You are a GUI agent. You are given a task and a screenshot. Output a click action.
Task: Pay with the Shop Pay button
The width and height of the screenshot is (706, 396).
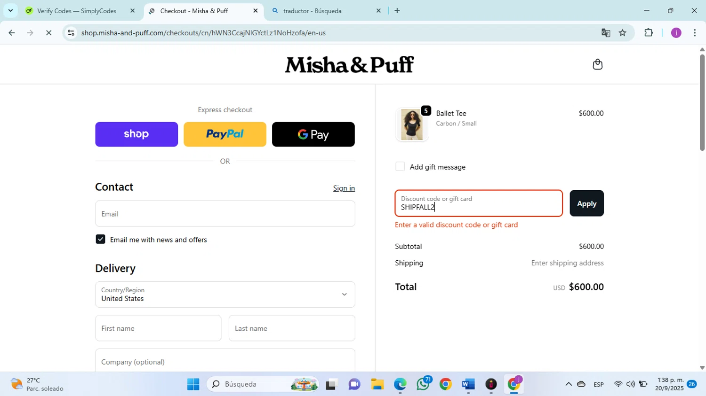136,134
